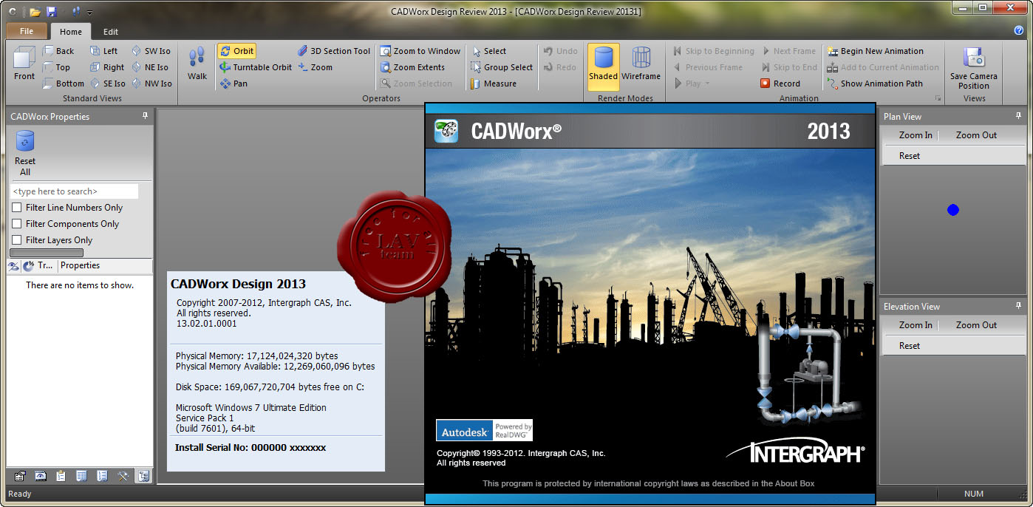The width and height of the screenshot is (1033, 507).
Task: Click Zoom Out under Plan View
Action: coord(976,135)
